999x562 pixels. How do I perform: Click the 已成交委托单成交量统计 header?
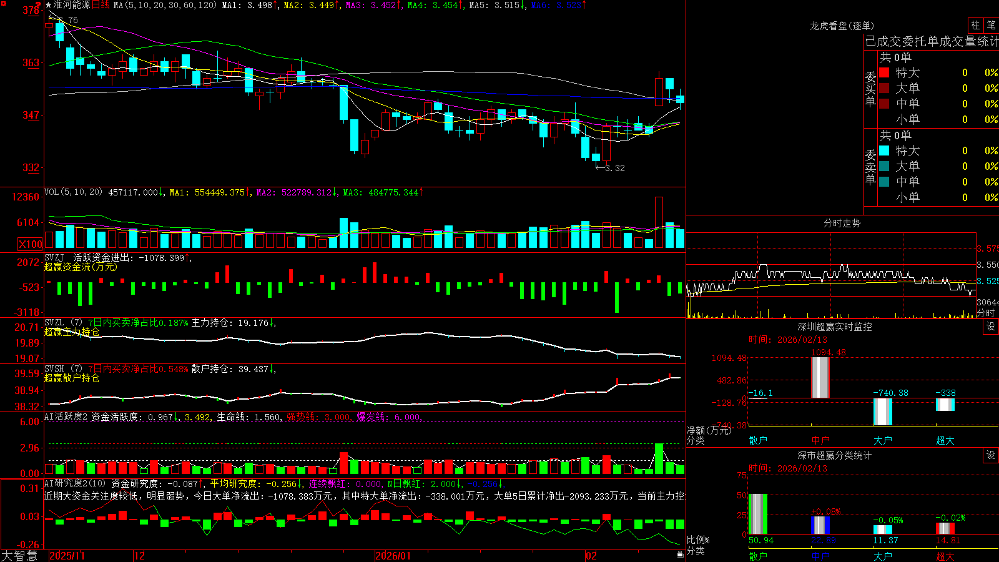932,41
